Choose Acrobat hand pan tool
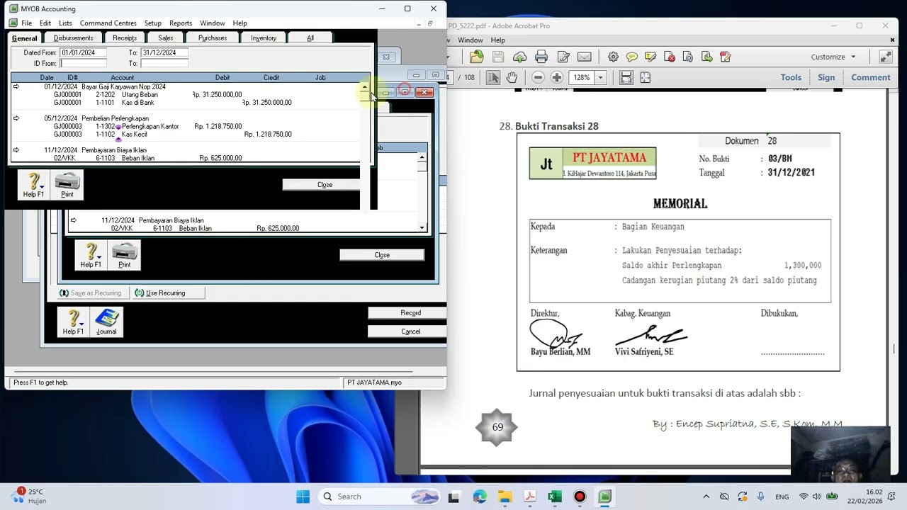This screenshot has width=907, height=510. [512, 77]
